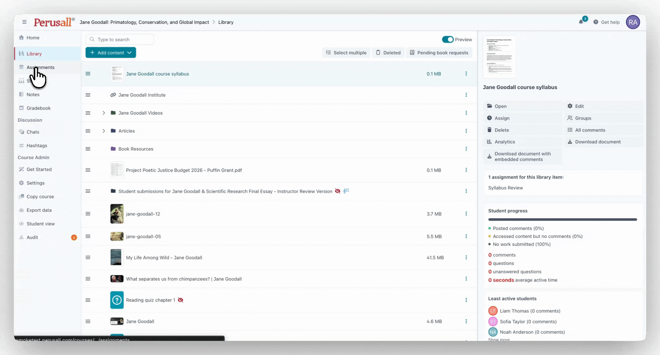Click Select multiple button
Image resolution: width=660 pixels, height=355 pixels.
click(x=346, y=53)
